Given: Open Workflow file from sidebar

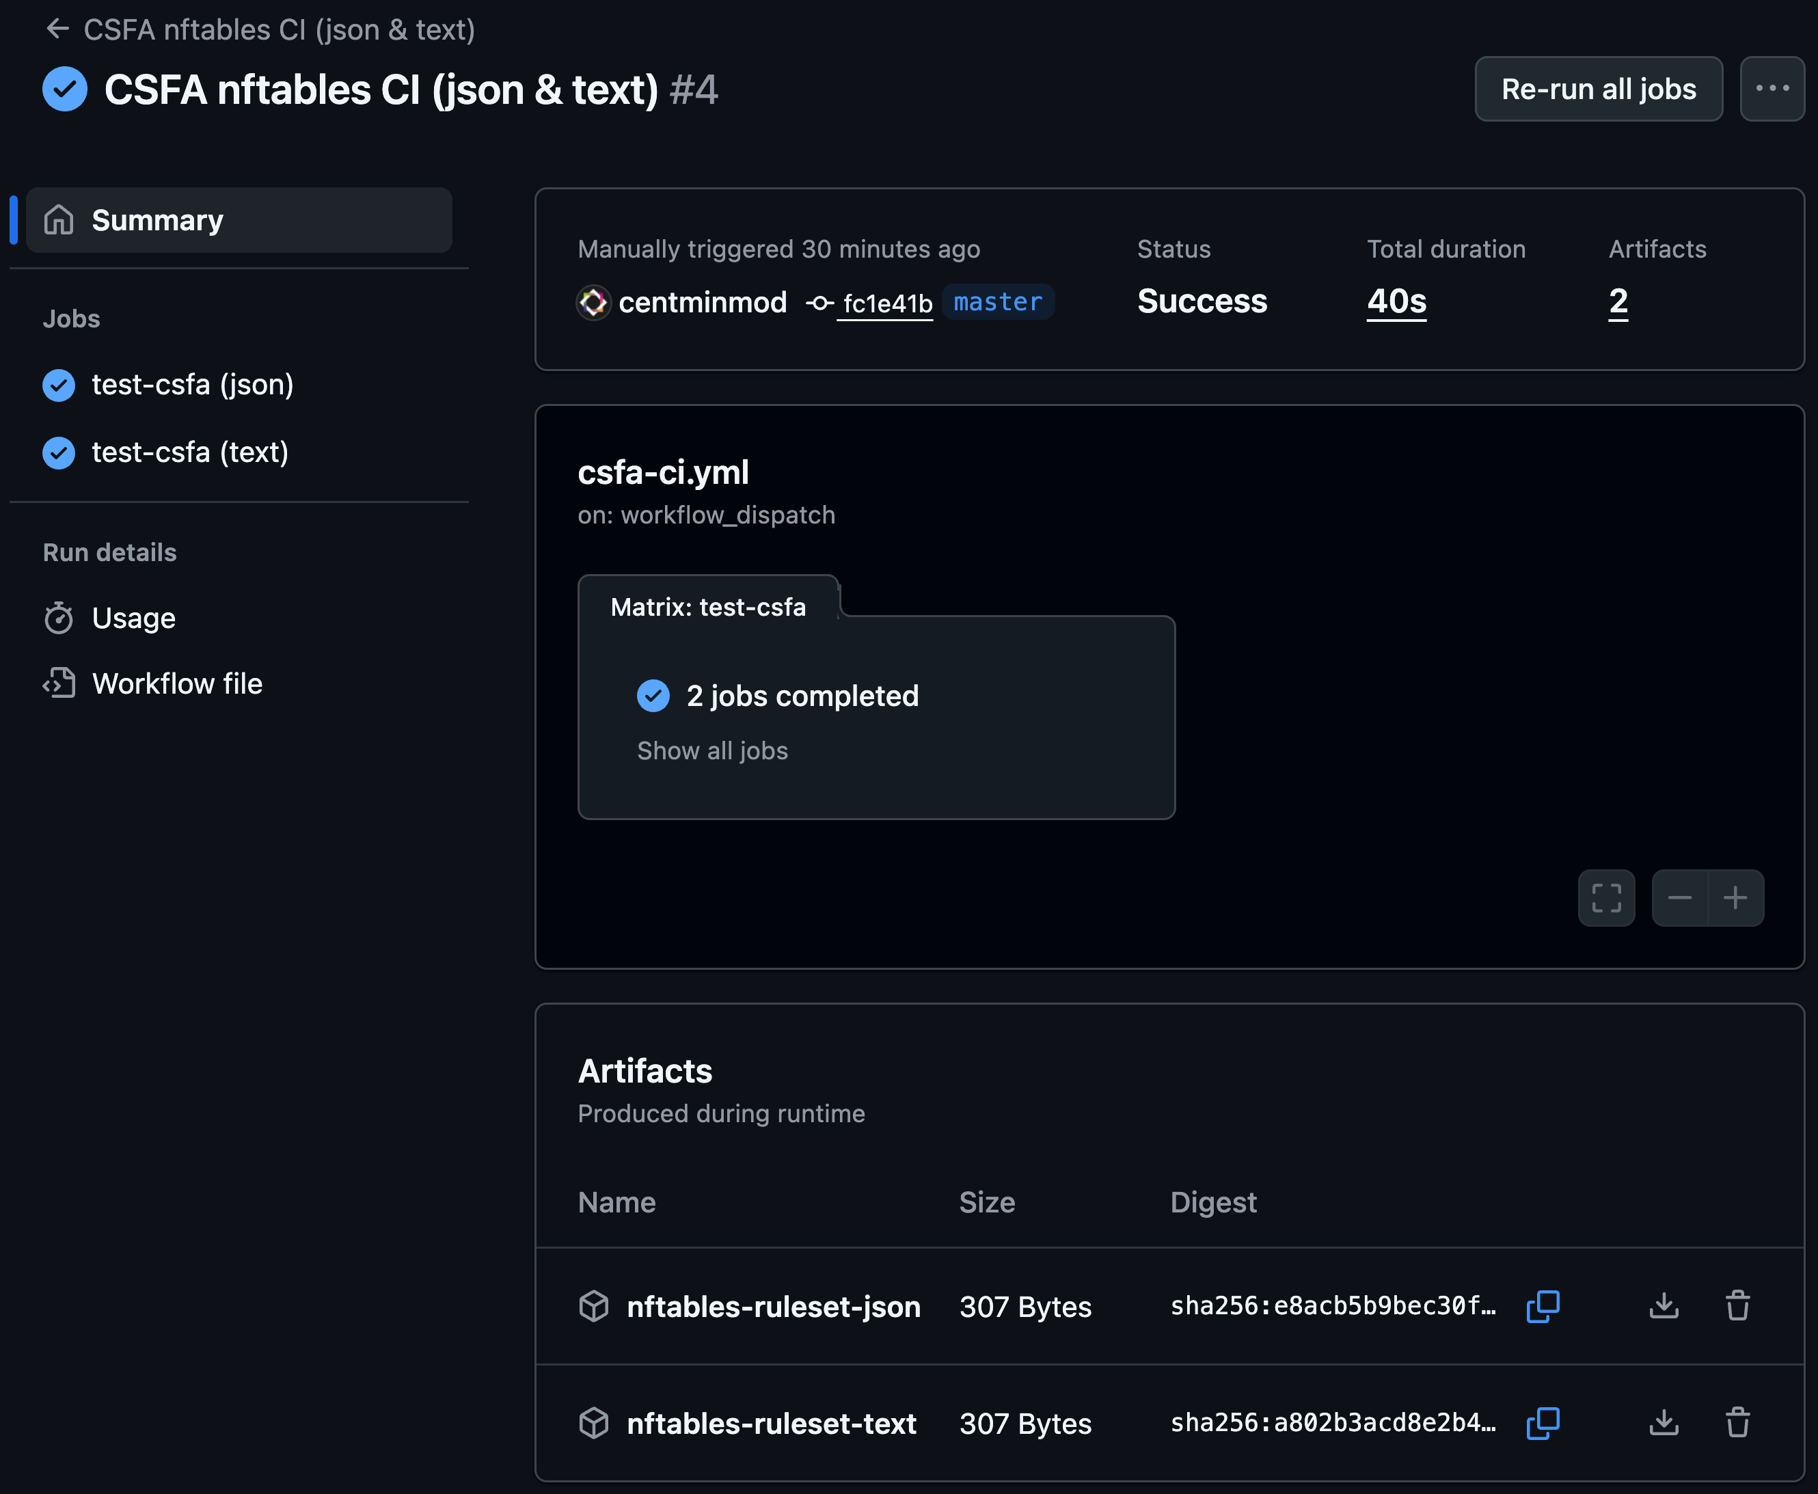Looking at the screenshot, I should point(177,683).
